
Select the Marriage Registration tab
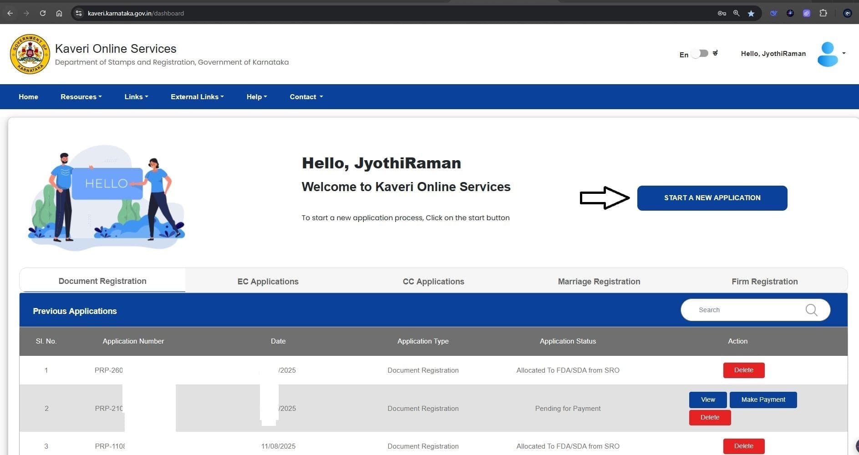[599, 282]
